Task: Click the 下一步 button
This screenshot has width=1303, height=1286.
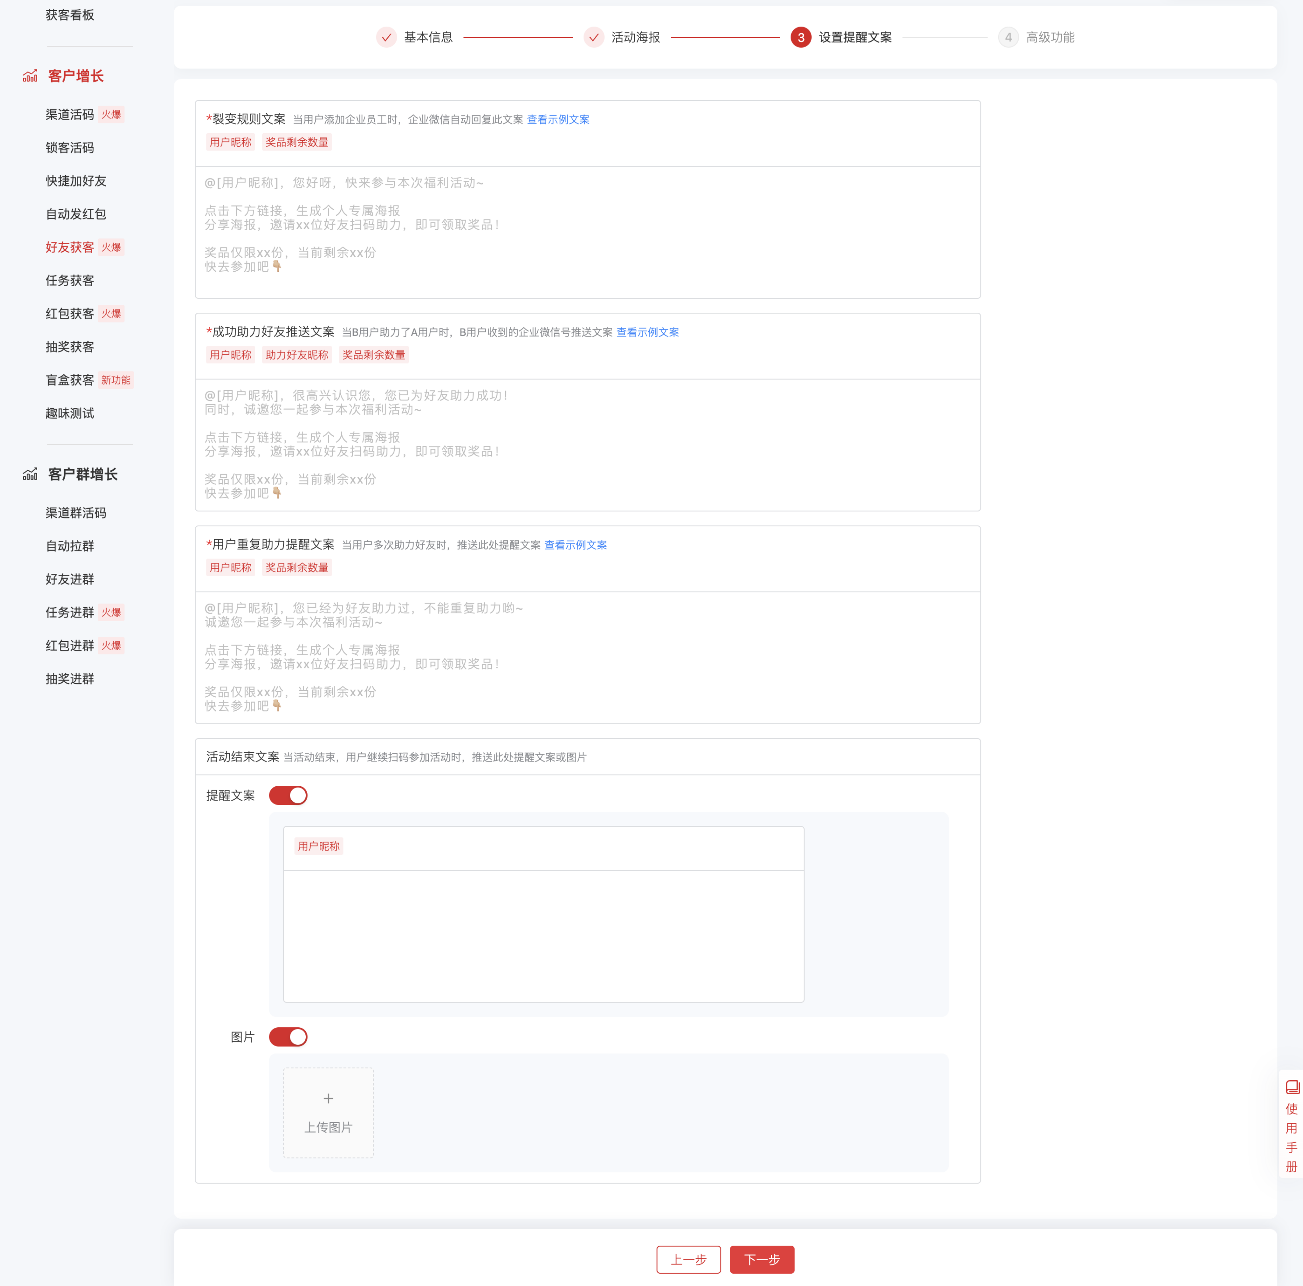Action: 762,1260
